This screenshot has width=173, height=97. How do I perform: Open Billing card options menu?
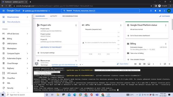coord(166,44)
